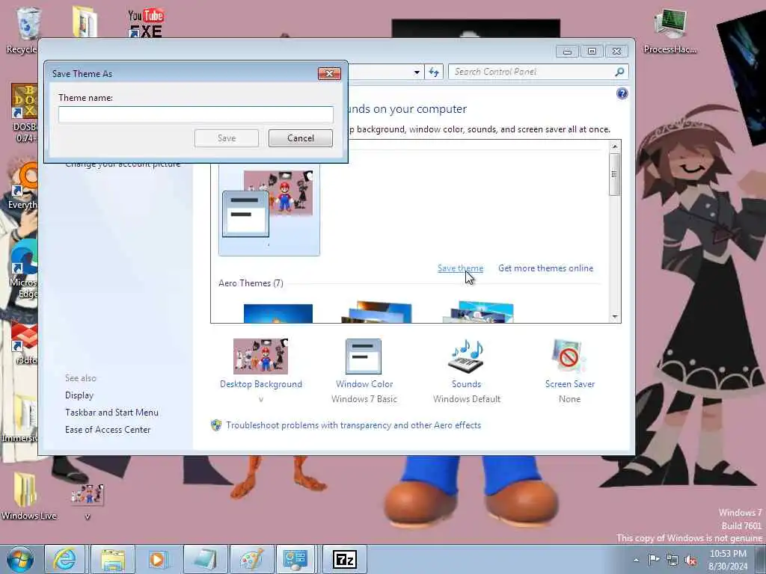This screenshot has height=574, width=766.
Task: Open Taskbar and Start Menu link
Action: pos(112,413)
